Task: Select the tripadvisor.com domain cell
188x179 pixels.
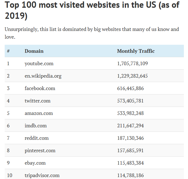Action: pos(42,175)
